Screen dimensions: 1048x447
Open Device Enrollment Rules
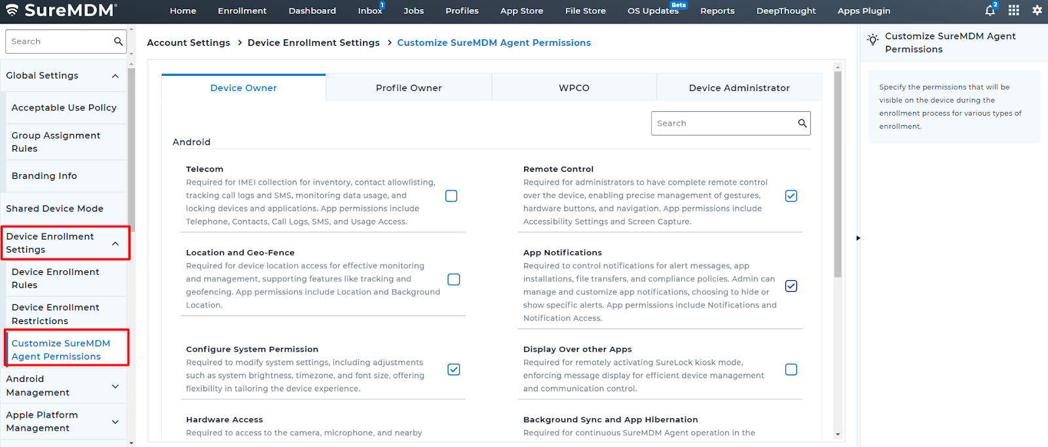tap(65, 278)
